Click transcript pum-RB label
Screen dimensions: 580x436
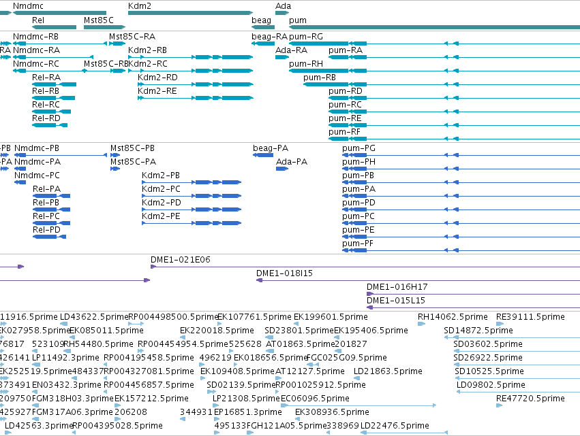pos(320,77)
